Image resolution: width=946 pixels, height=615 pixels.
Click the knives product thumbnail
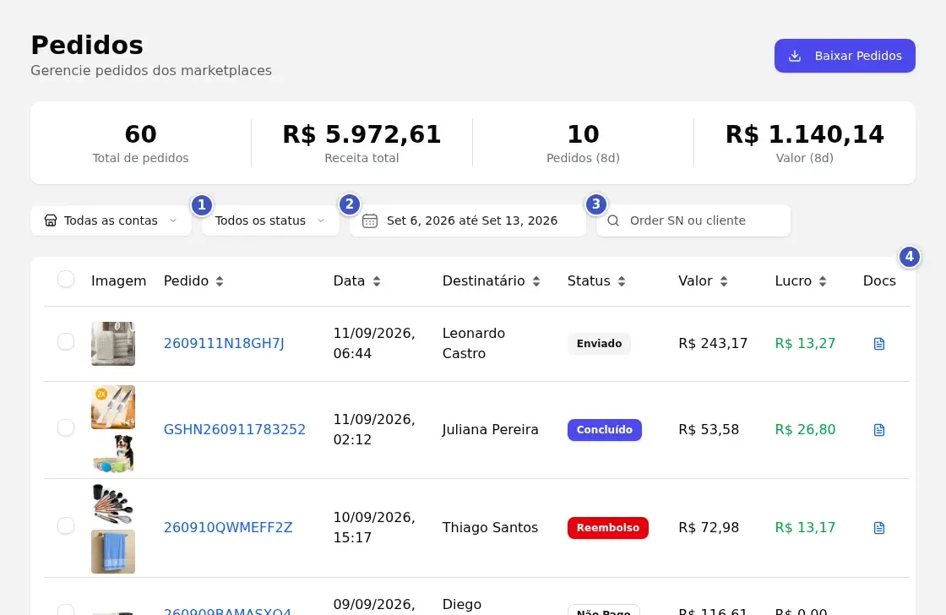(x=113, y=407)
